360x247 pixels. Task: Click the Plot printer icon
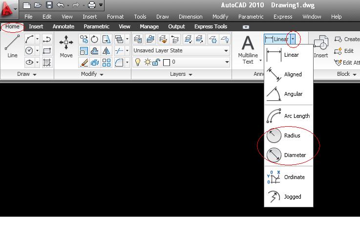92,5
